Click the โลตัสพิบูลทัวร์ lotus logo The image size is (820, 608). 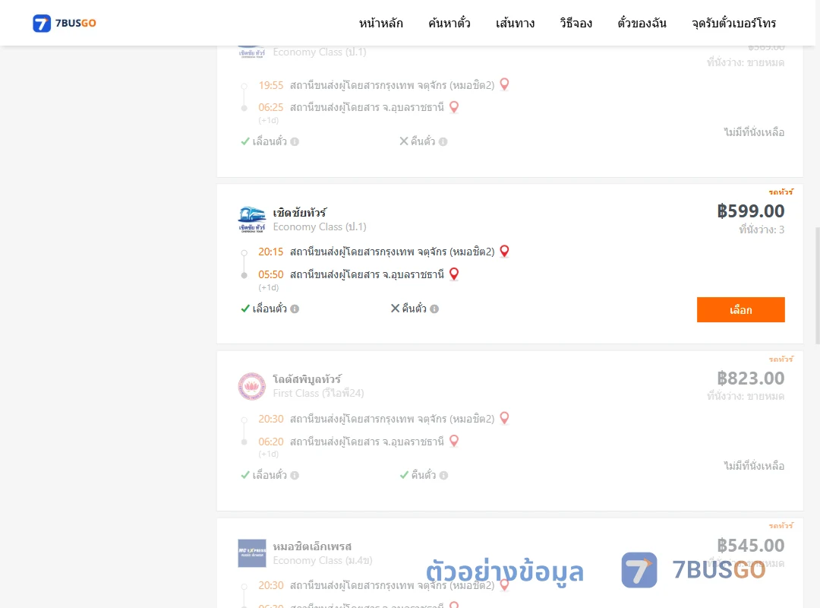[251, 386]
